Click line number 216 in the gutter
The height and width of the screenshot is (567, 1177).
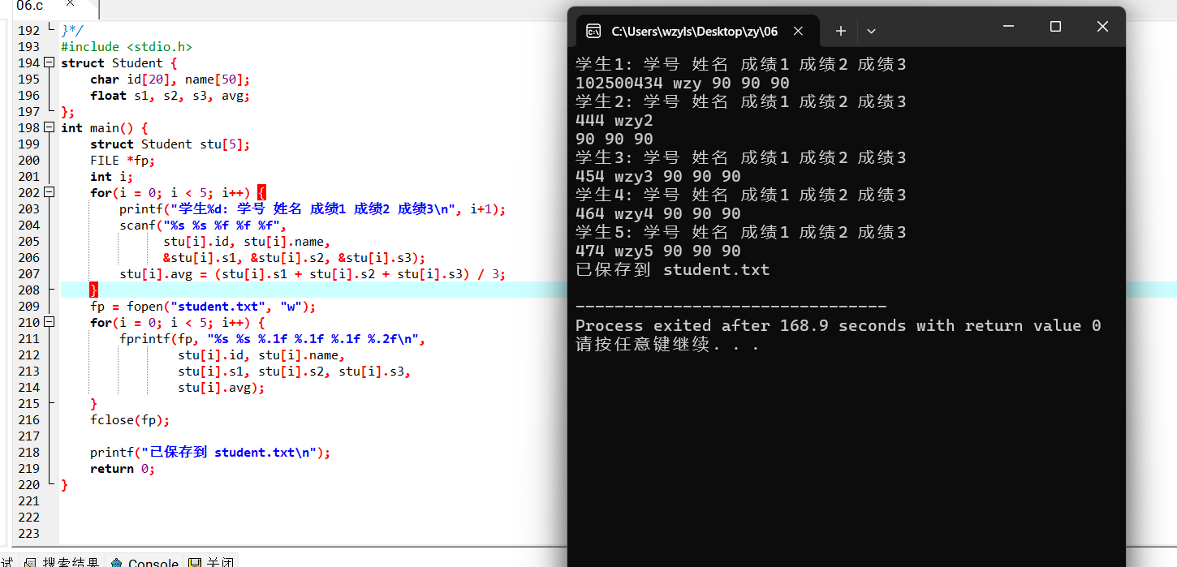click(x=28, y=419)
